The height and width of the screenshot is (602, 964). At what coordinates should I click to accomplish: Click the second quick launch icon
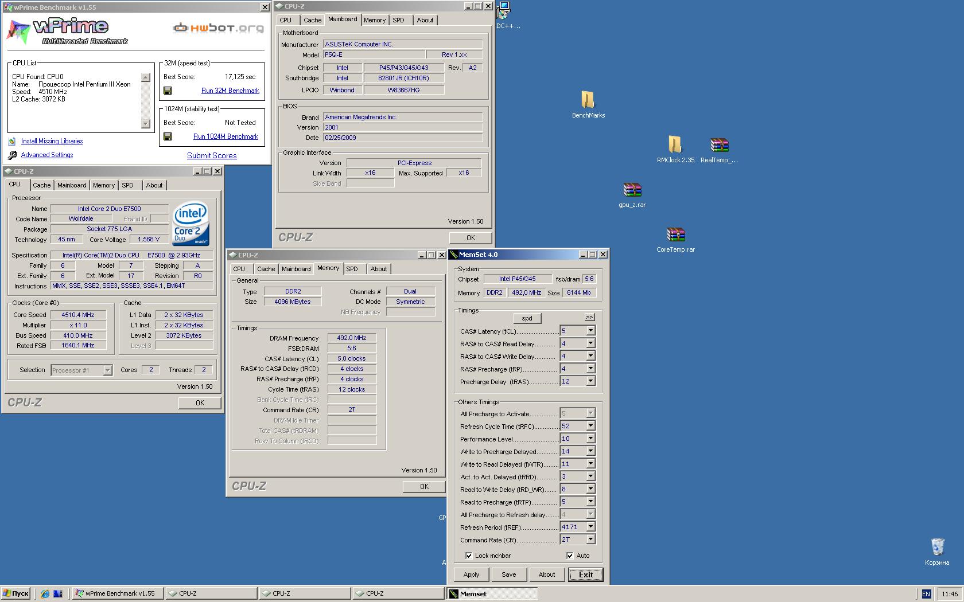pyautogui.click(x=58, y=593)
